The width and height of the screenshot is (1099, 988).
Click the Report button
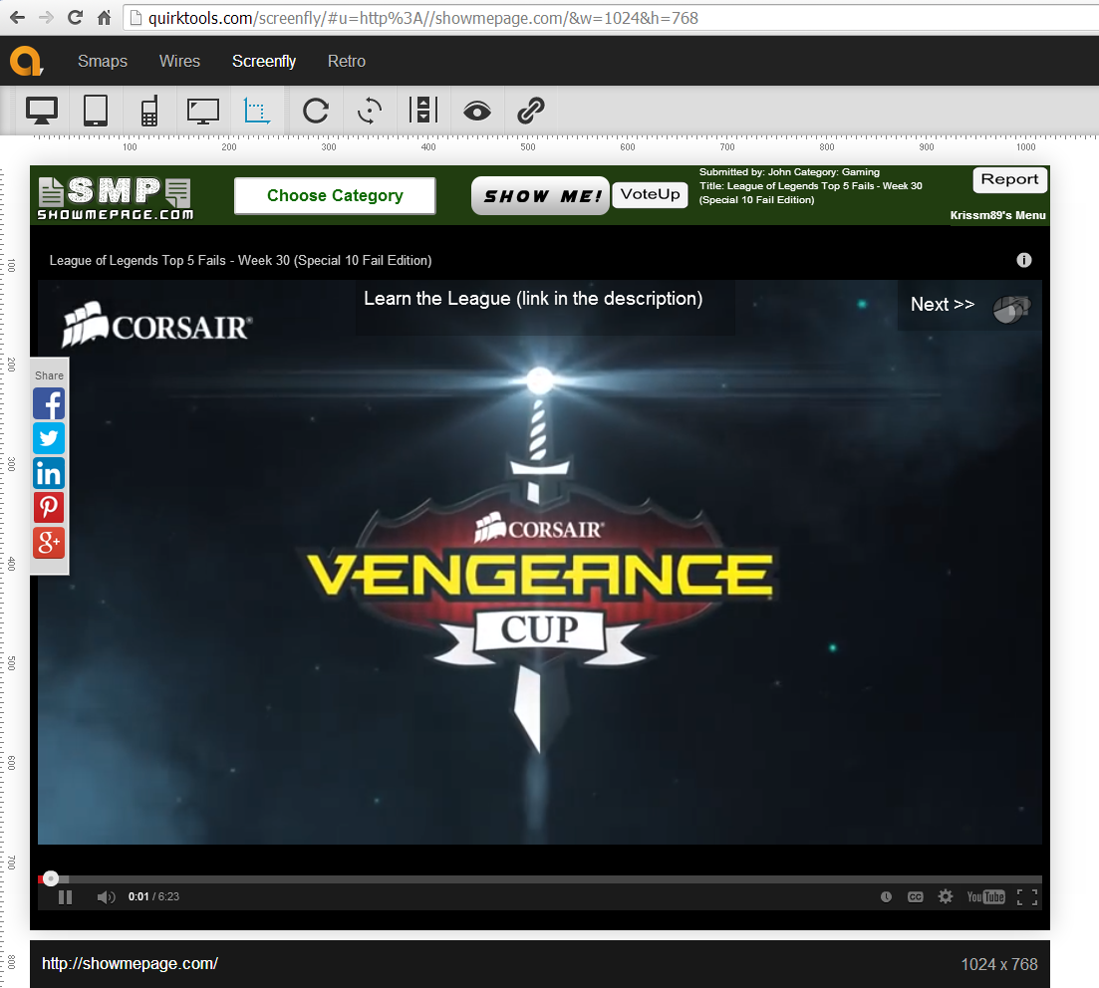[1009, 179]
